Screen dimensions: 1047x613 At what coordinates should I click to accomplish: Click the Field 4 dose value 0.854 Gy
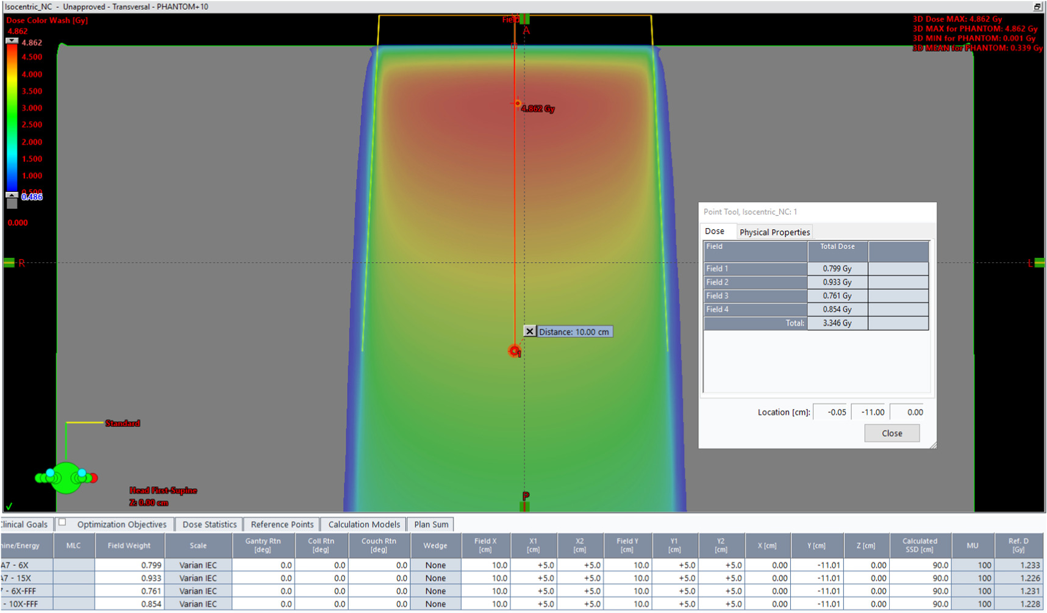tap(837, 310)
